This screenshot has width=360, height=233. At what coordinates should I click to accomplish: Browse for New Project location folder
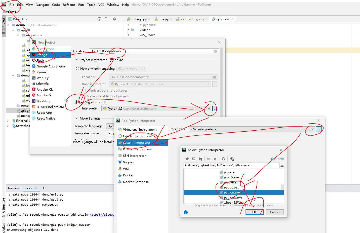coord(216,51)
